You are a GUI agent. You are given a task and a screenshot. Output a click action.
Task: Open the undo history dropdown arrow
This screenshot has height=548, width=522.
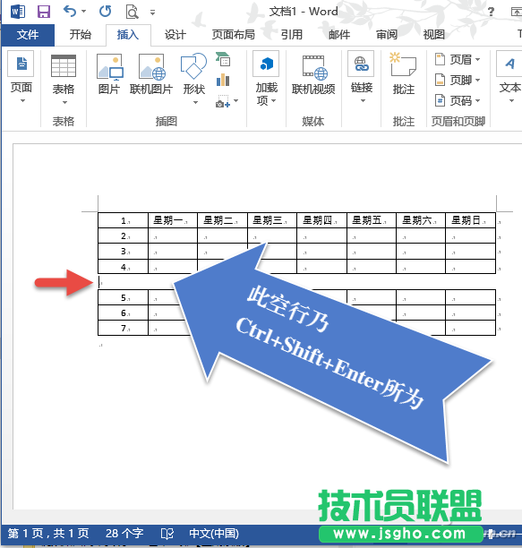(x=84, y=12)
